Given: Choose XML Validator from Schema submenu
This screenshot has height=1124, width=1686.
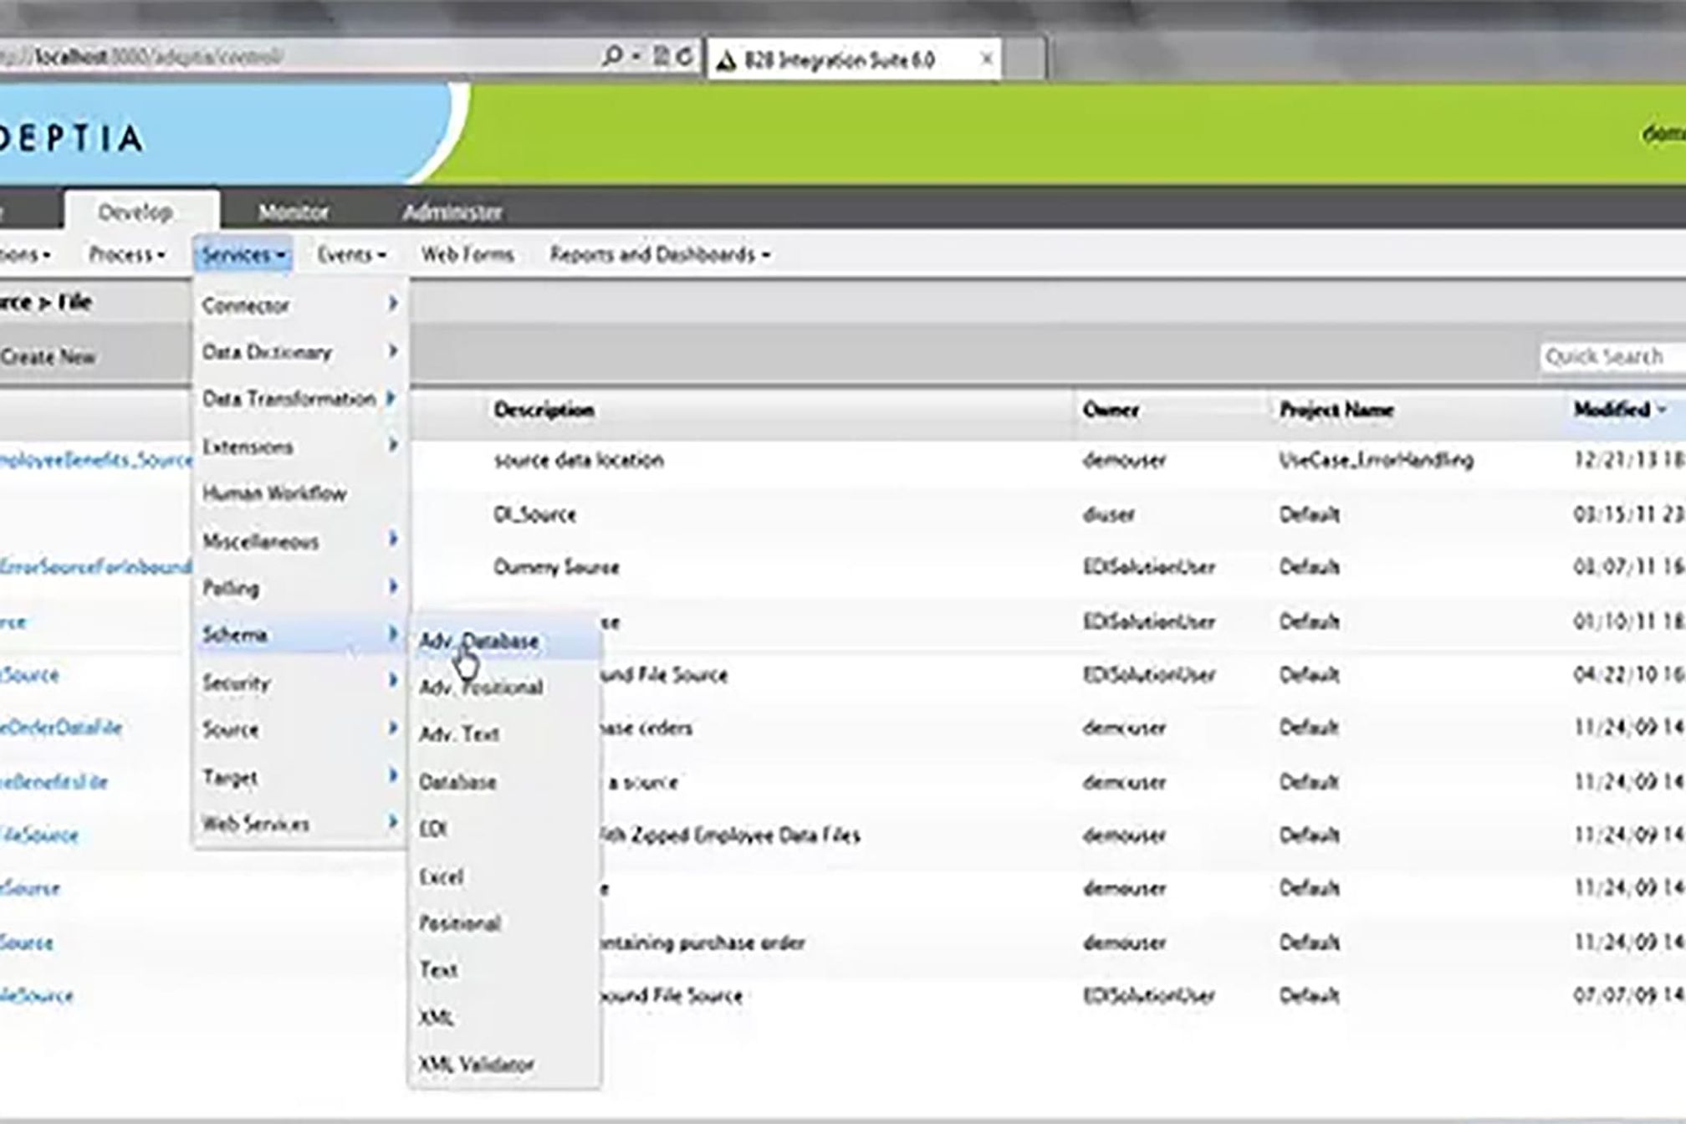Looking at the screenshot, I should click(476, 1064).
